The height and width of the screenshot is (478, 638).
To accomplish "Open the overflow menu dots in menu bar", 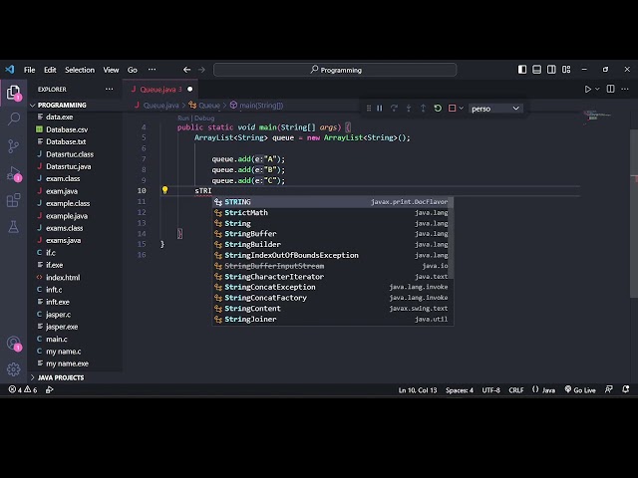I will click(152, 70).
